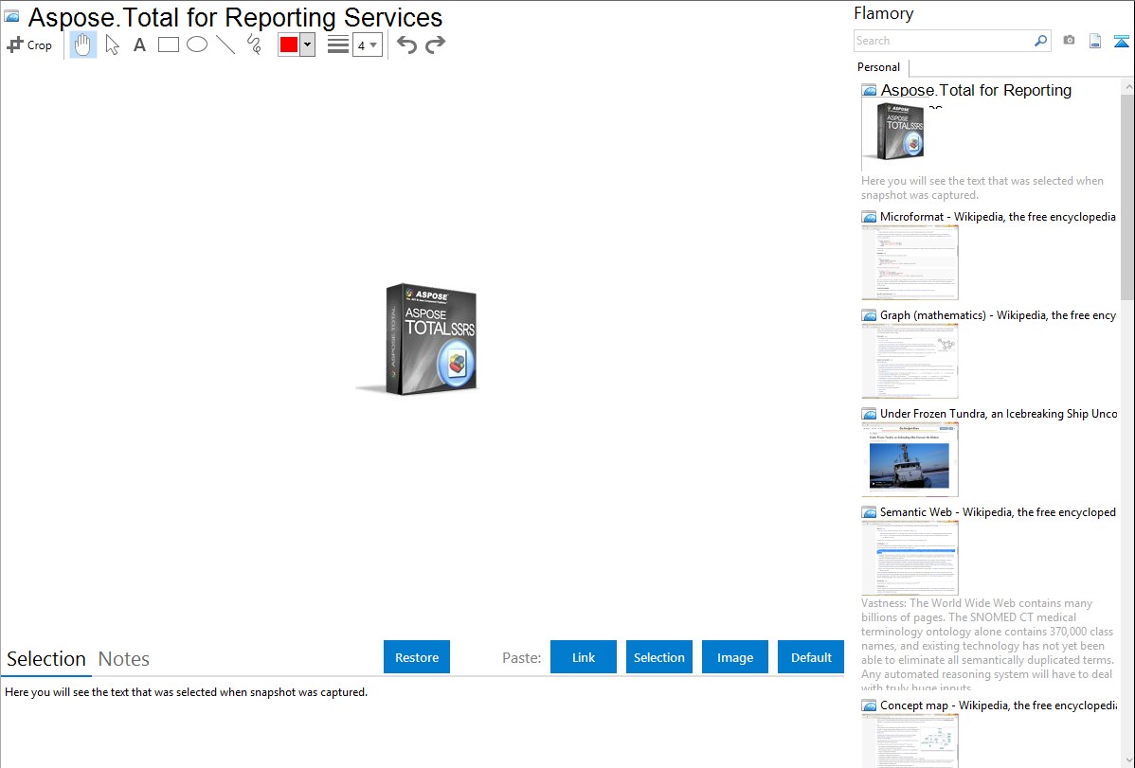Activate the hand pan tool
Image resolution: width=1135 pixels, height=768 pixels.
coord(83,45)
